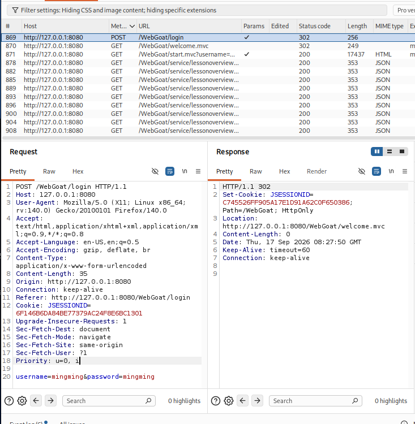Open Request search settings gear
The image size is (415, 424).
[x=22, y=401]
